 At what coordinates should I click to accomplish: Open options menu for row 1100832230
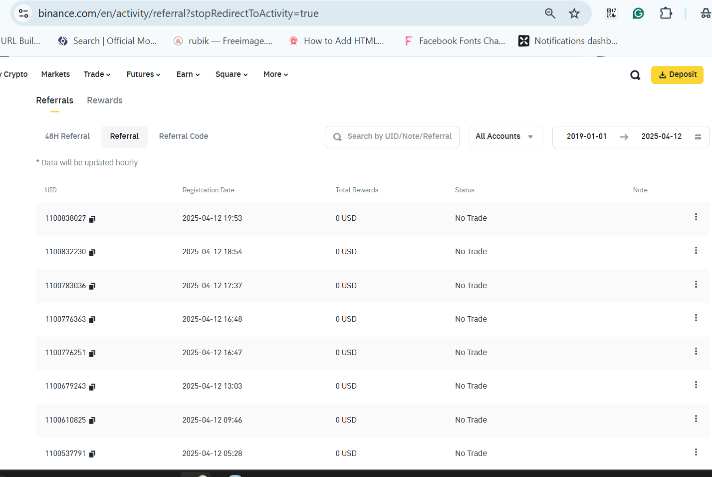pos(696,250)
